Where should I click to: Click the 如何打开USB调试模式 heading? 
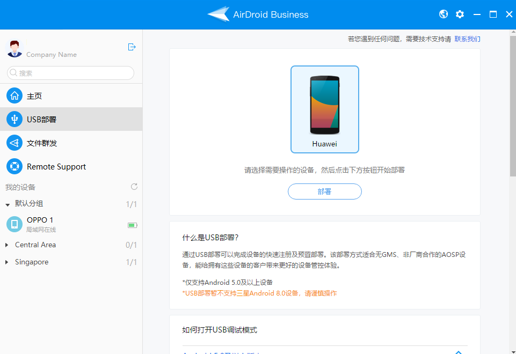(x=220, y=330)
